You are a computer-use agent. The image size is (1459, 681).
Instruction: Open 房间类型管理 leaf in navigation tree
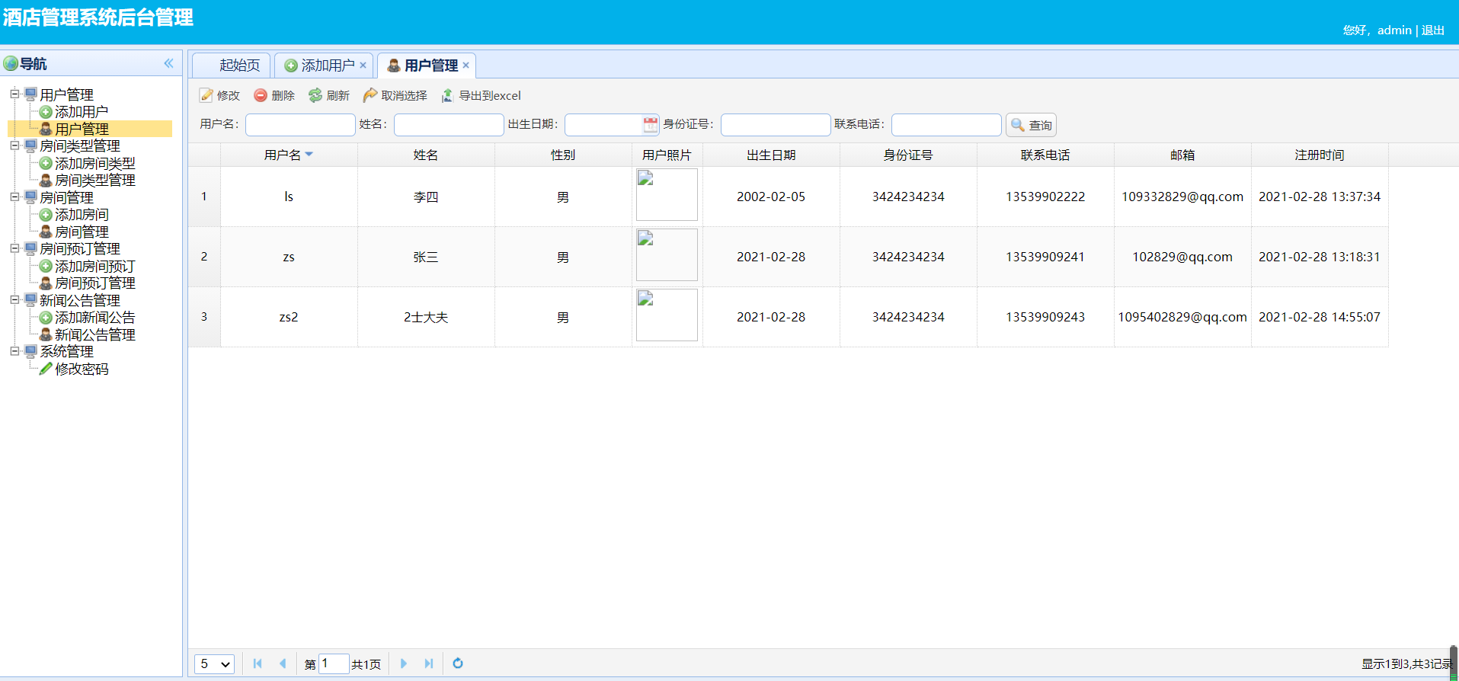(94, 181)
